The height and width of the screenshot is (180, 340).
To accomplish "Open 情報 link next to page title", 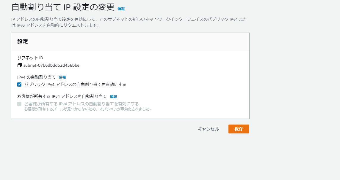I will pyautogui.click(x=121, y=9).
